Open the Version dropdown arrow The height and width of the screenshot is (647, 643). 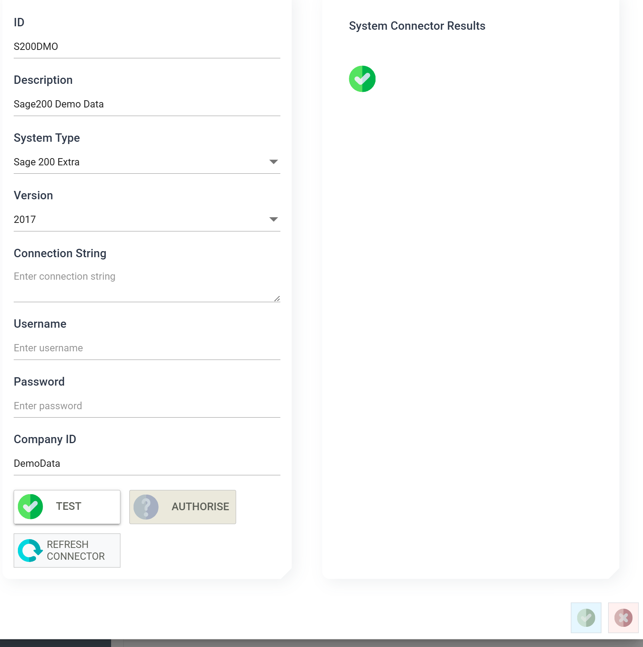pyautogui.click(x=274, y=219)
